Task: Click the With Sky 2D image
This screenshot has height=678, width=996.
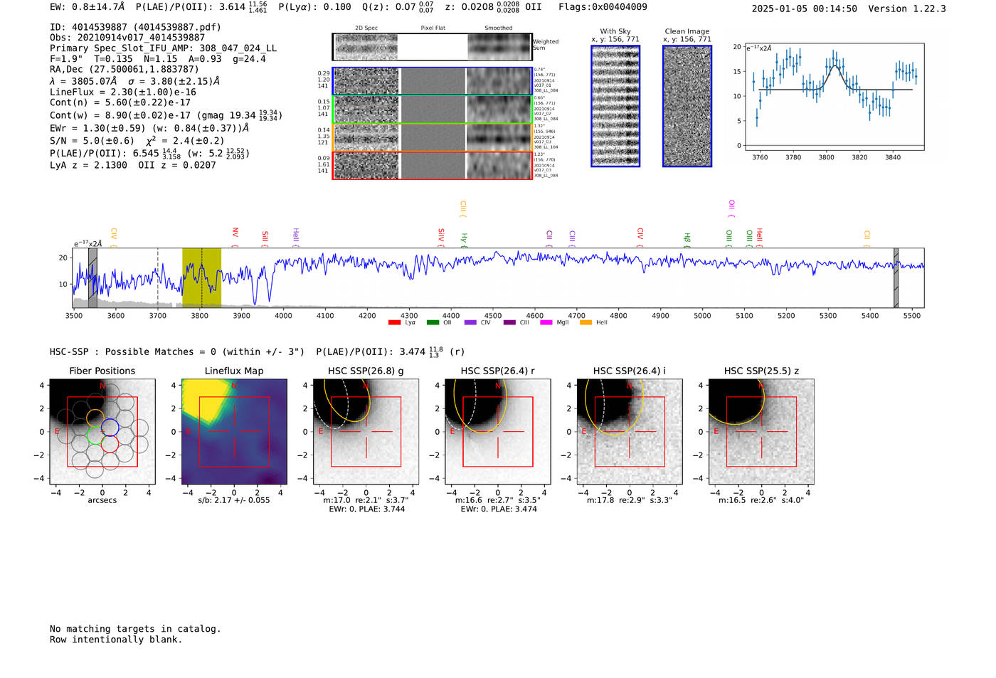Action: 615,106
